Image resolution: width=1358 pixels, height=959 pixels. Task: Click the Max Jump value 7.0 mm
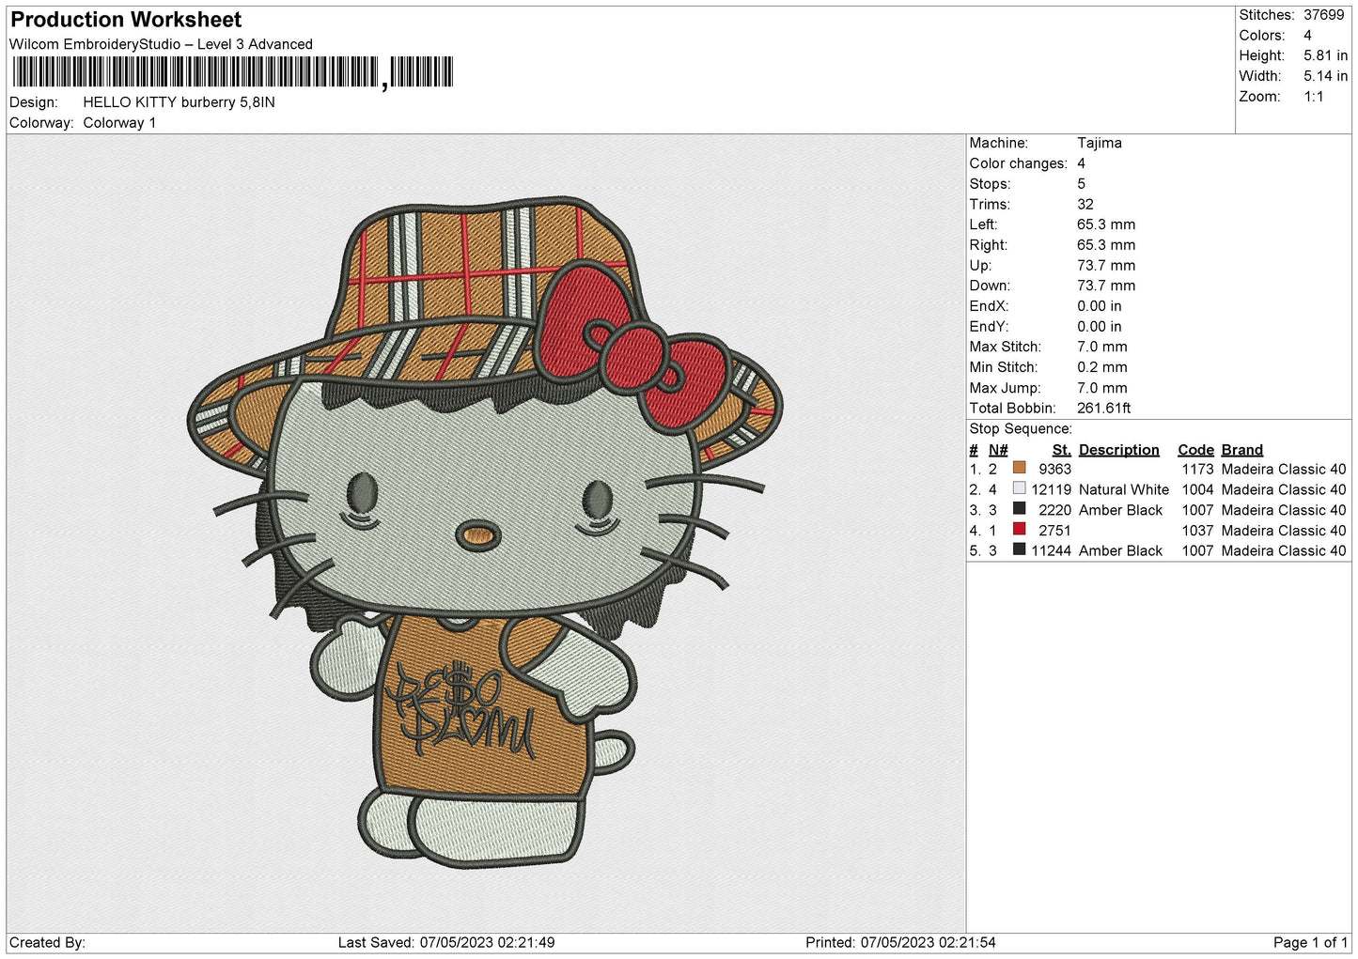tap(1101, 388)
